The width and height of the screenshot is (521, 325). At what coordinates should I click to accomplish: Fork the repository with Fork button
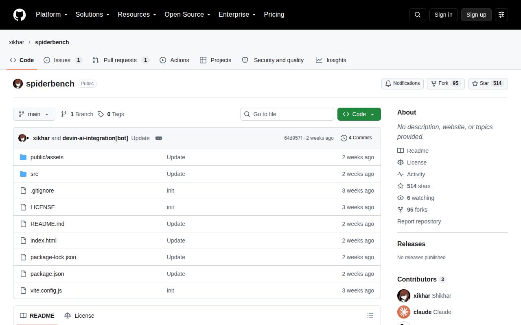click(x=446, y=83)
